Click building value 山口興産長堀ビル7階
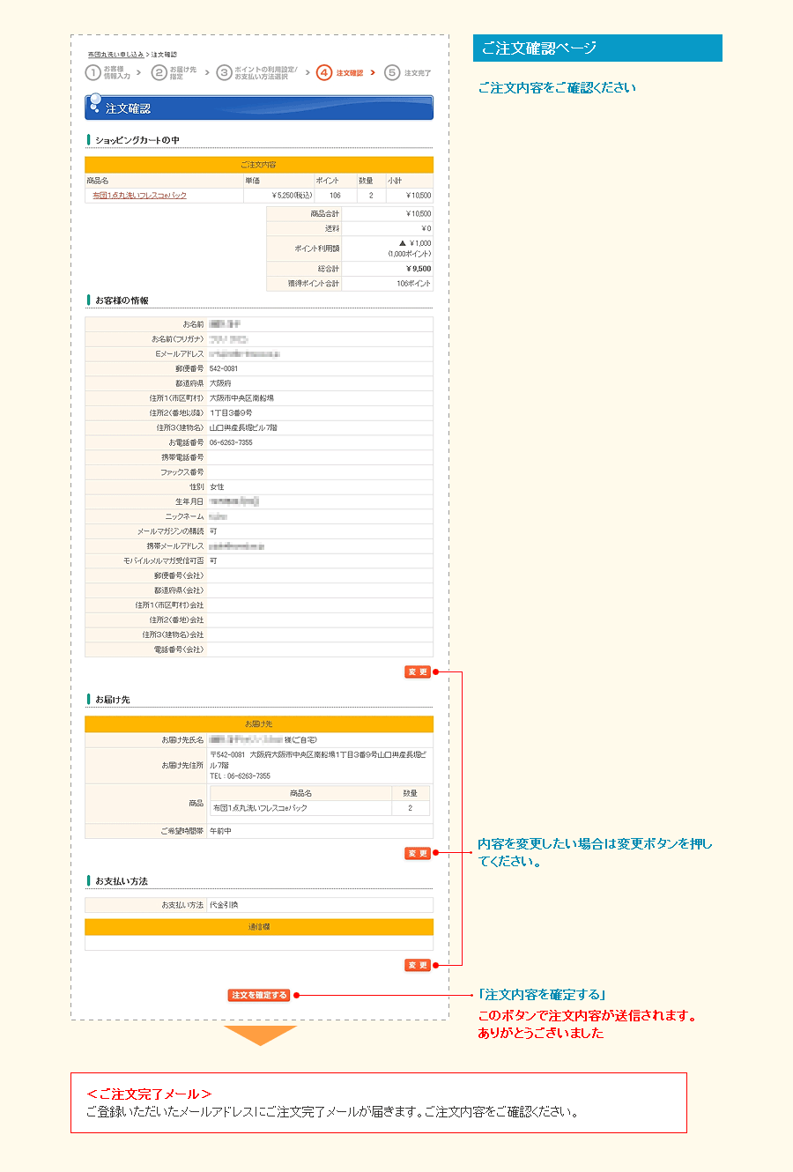793x1172 pixels. (x=245, y=427)
